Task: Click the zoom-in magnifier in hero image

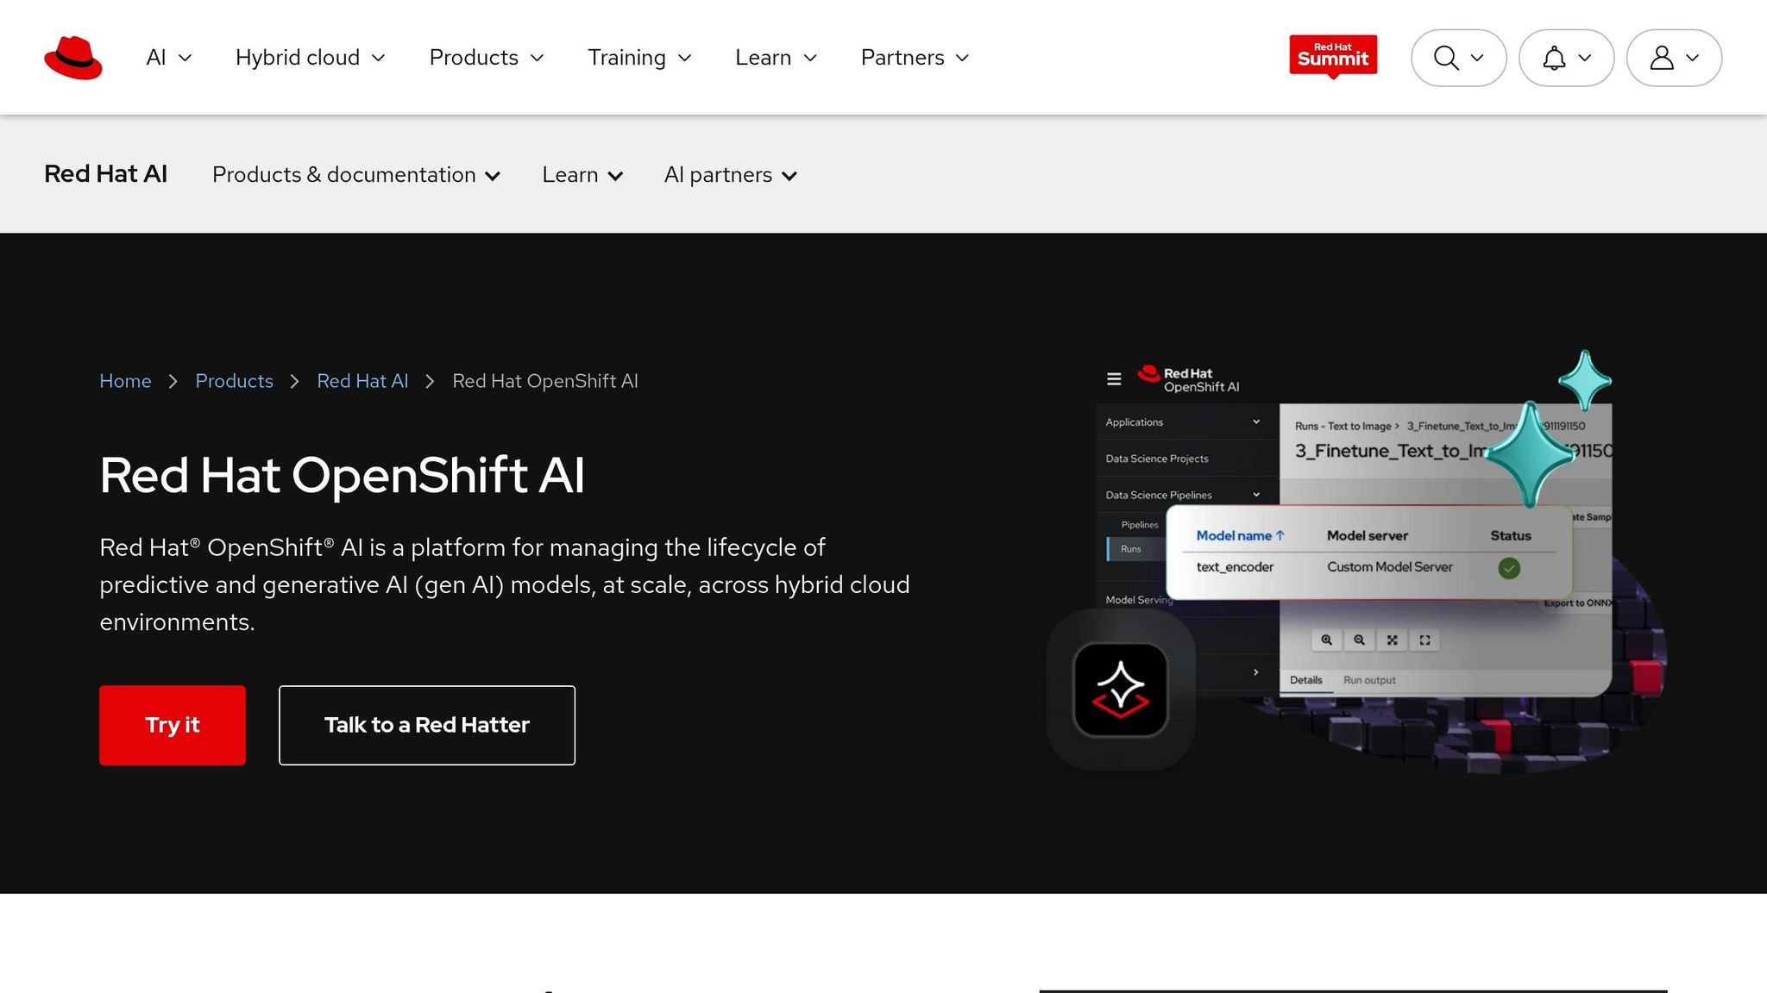Action: [1326, 640]
